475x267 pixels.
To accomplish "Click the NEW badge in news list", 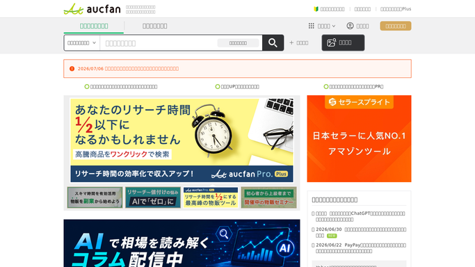I will click(332, 236).
